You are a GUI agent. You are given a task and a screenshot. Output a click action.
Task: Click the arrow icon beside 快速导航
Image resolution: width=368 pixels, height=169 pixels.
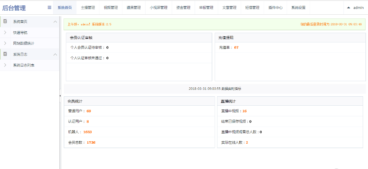(x=5, y=33)
